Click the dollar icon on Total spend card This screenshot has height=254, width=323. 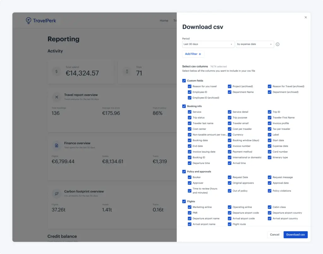(x=56, y=72)
